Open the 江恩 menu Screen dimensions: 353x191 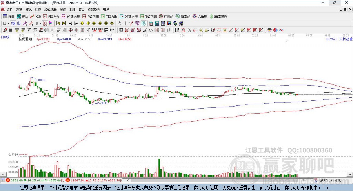pos(38,9)
